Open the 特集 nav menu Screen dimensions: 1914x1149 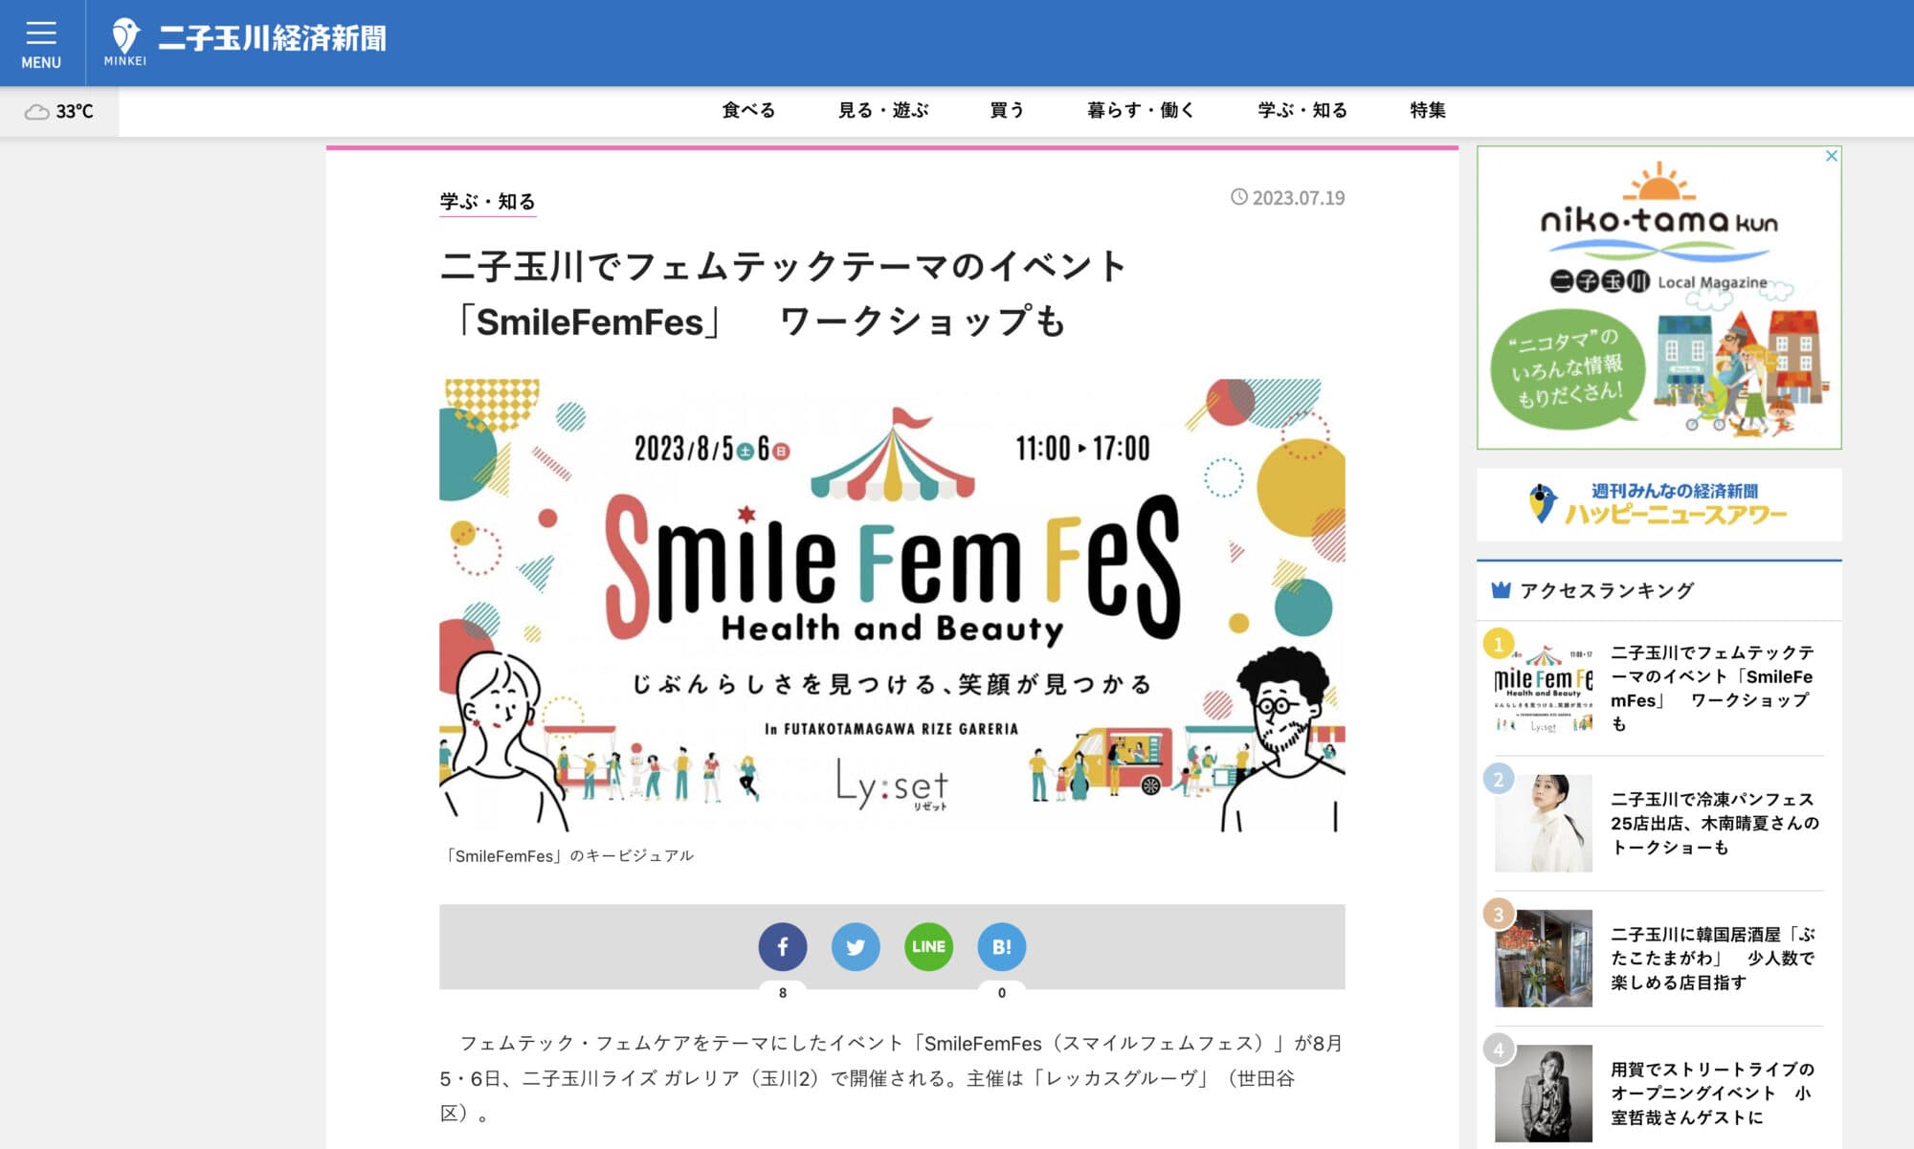pos(1428,110)
